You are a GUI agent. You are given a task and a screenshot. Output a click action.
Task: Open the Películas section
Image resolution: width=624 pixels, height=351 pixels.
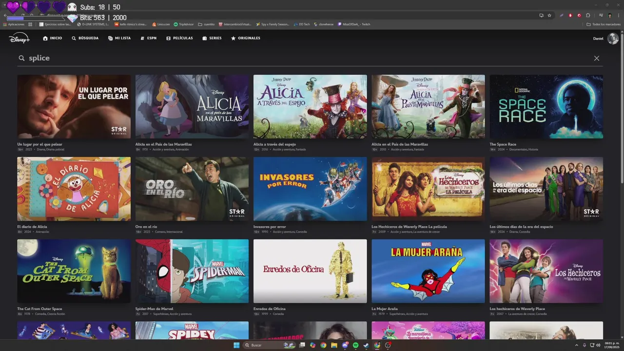(179, 38)
